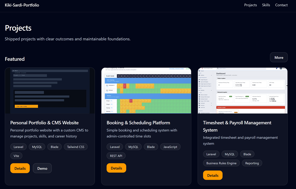Click the Timesheet dashboard preview image
296x189 pixels.
point(242,90)
